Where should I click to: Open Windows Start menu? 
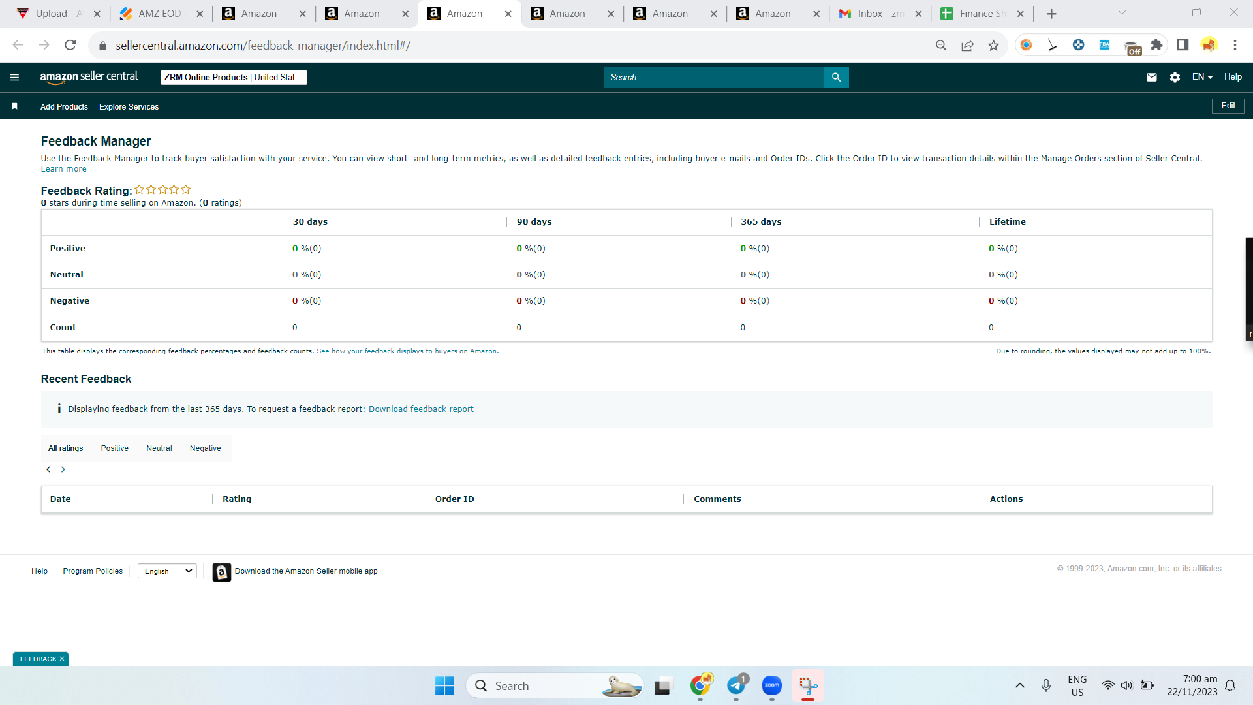click(444, 685)
